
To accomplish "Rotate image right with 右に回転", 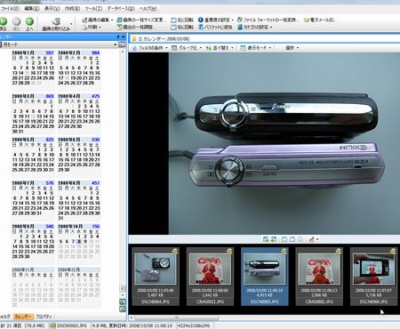I will (x=182, y=27).
